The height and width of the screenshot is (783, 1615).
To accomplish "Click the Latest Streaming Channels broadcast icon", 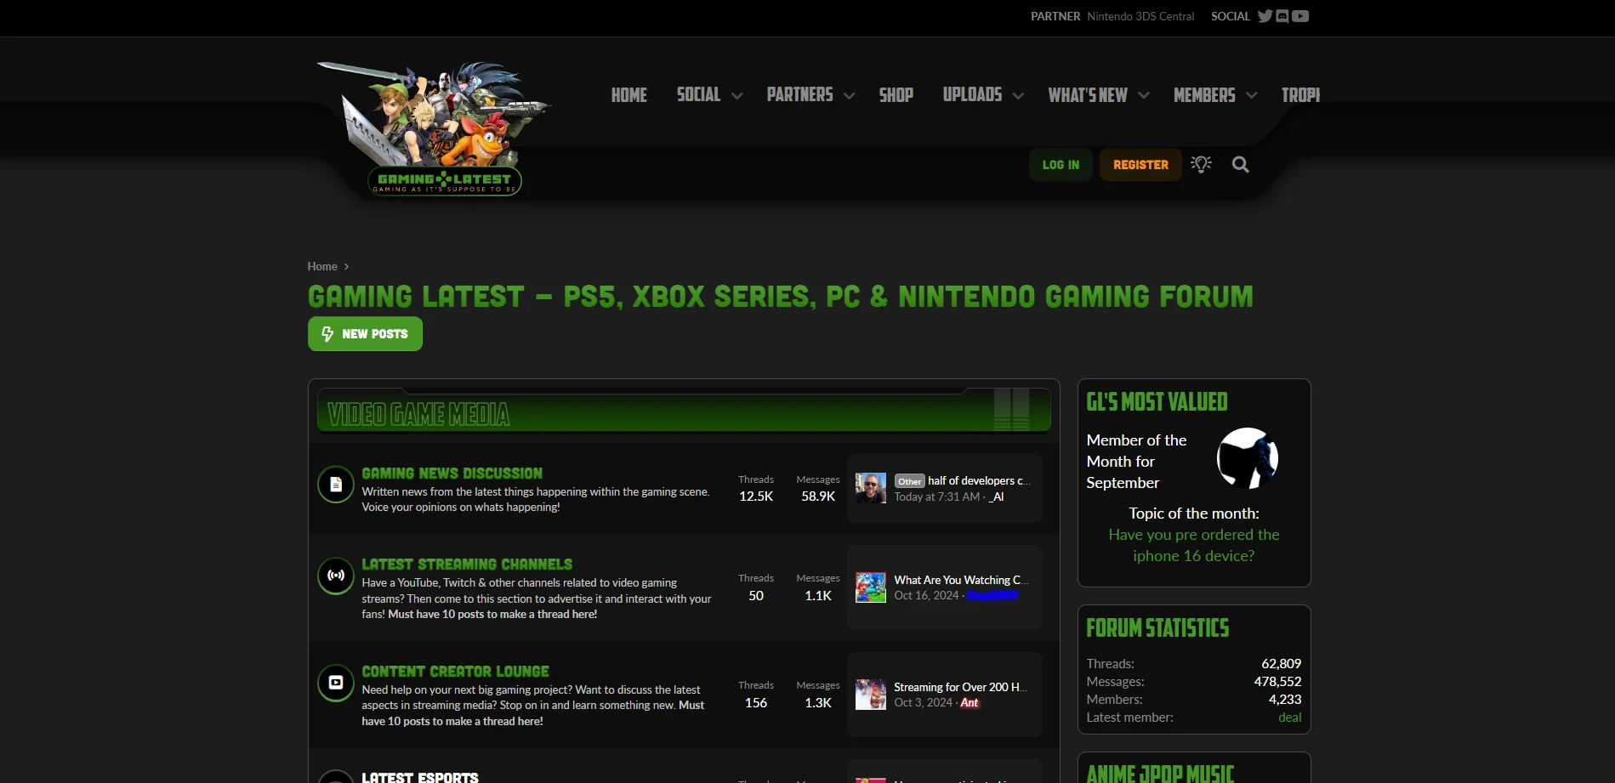I will (336, 576).
